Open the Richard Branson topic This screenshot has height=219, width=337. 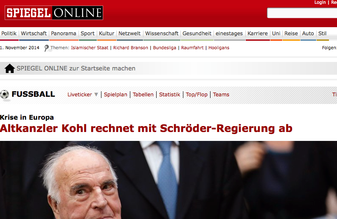131,48
